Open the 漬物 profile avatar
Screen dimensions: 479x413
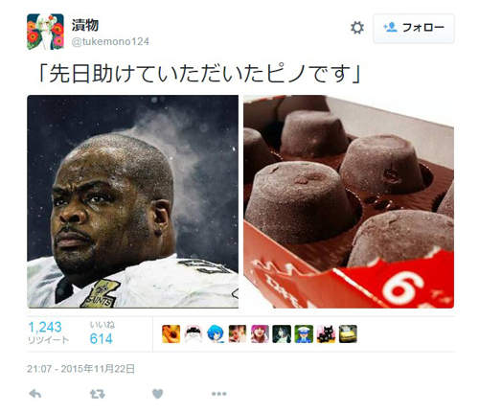click(x=45, y=32)
